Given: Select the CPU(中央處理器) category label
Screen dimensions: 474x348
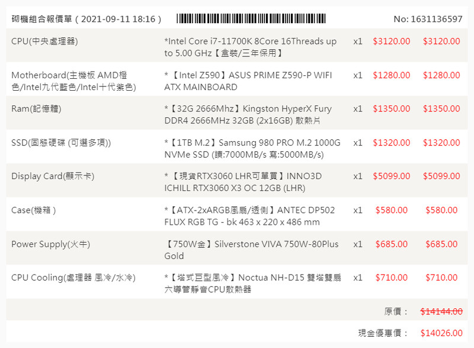Looking at the screenshot, I should [x=44, y=41].
